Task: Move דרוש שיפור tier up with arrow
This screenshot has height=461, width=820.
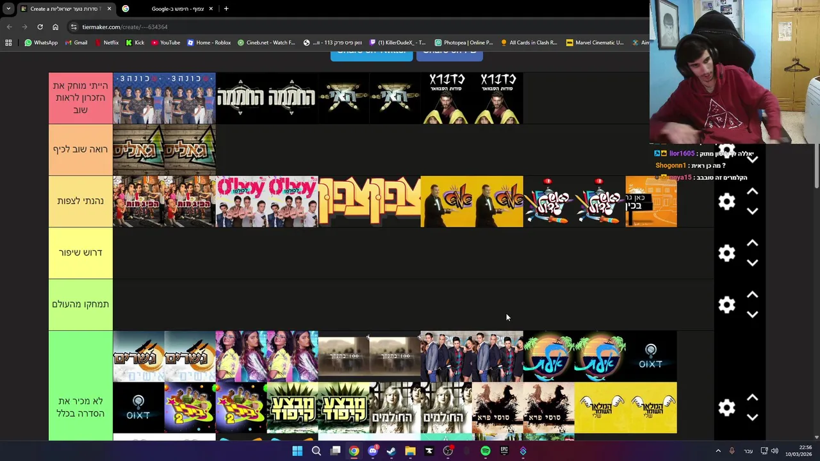Action: click(x=753, y=243)
